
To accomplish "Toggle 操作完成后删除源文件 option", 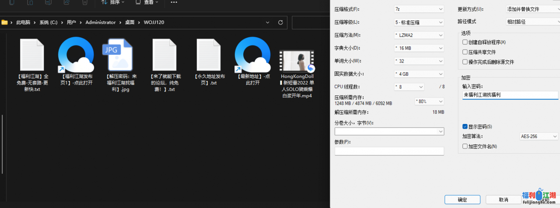I will point(465,62).
